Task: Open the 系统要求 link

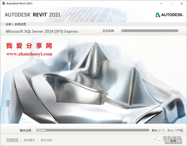Action: click(x=29, y=140)
